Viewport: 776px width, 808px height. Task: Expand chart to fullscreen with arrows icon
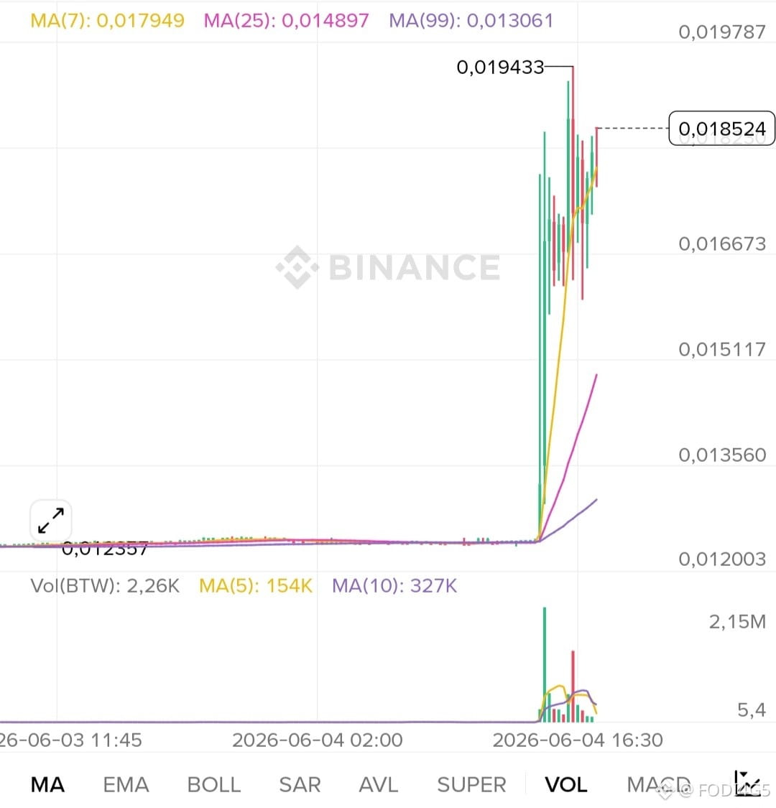(50, 520)
